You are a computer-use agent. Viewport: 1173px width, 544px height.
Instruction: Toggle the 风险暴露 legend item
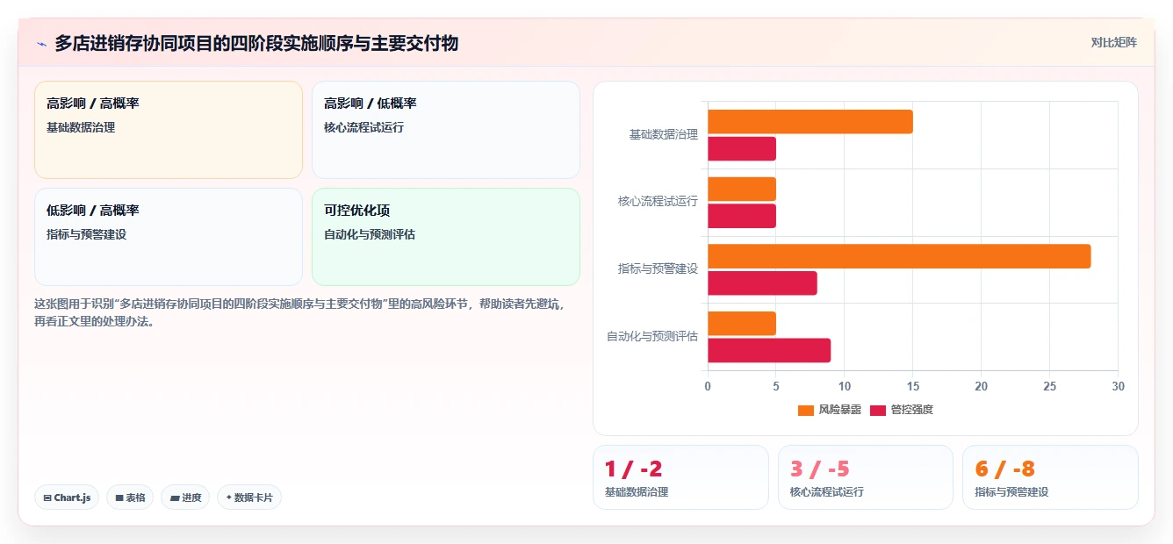[x=829, y=410]
